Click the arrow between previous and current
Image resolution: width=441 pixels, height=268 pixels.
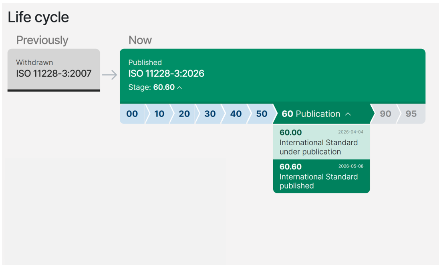pyautogui.click(x=109, y=75)
